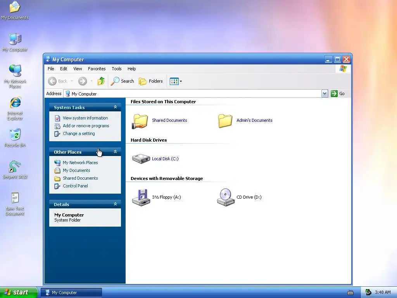Open My Network Places in Other Places
Image resolution: width=397 pixels, height=298 pixels.
(x=80, y=163)
